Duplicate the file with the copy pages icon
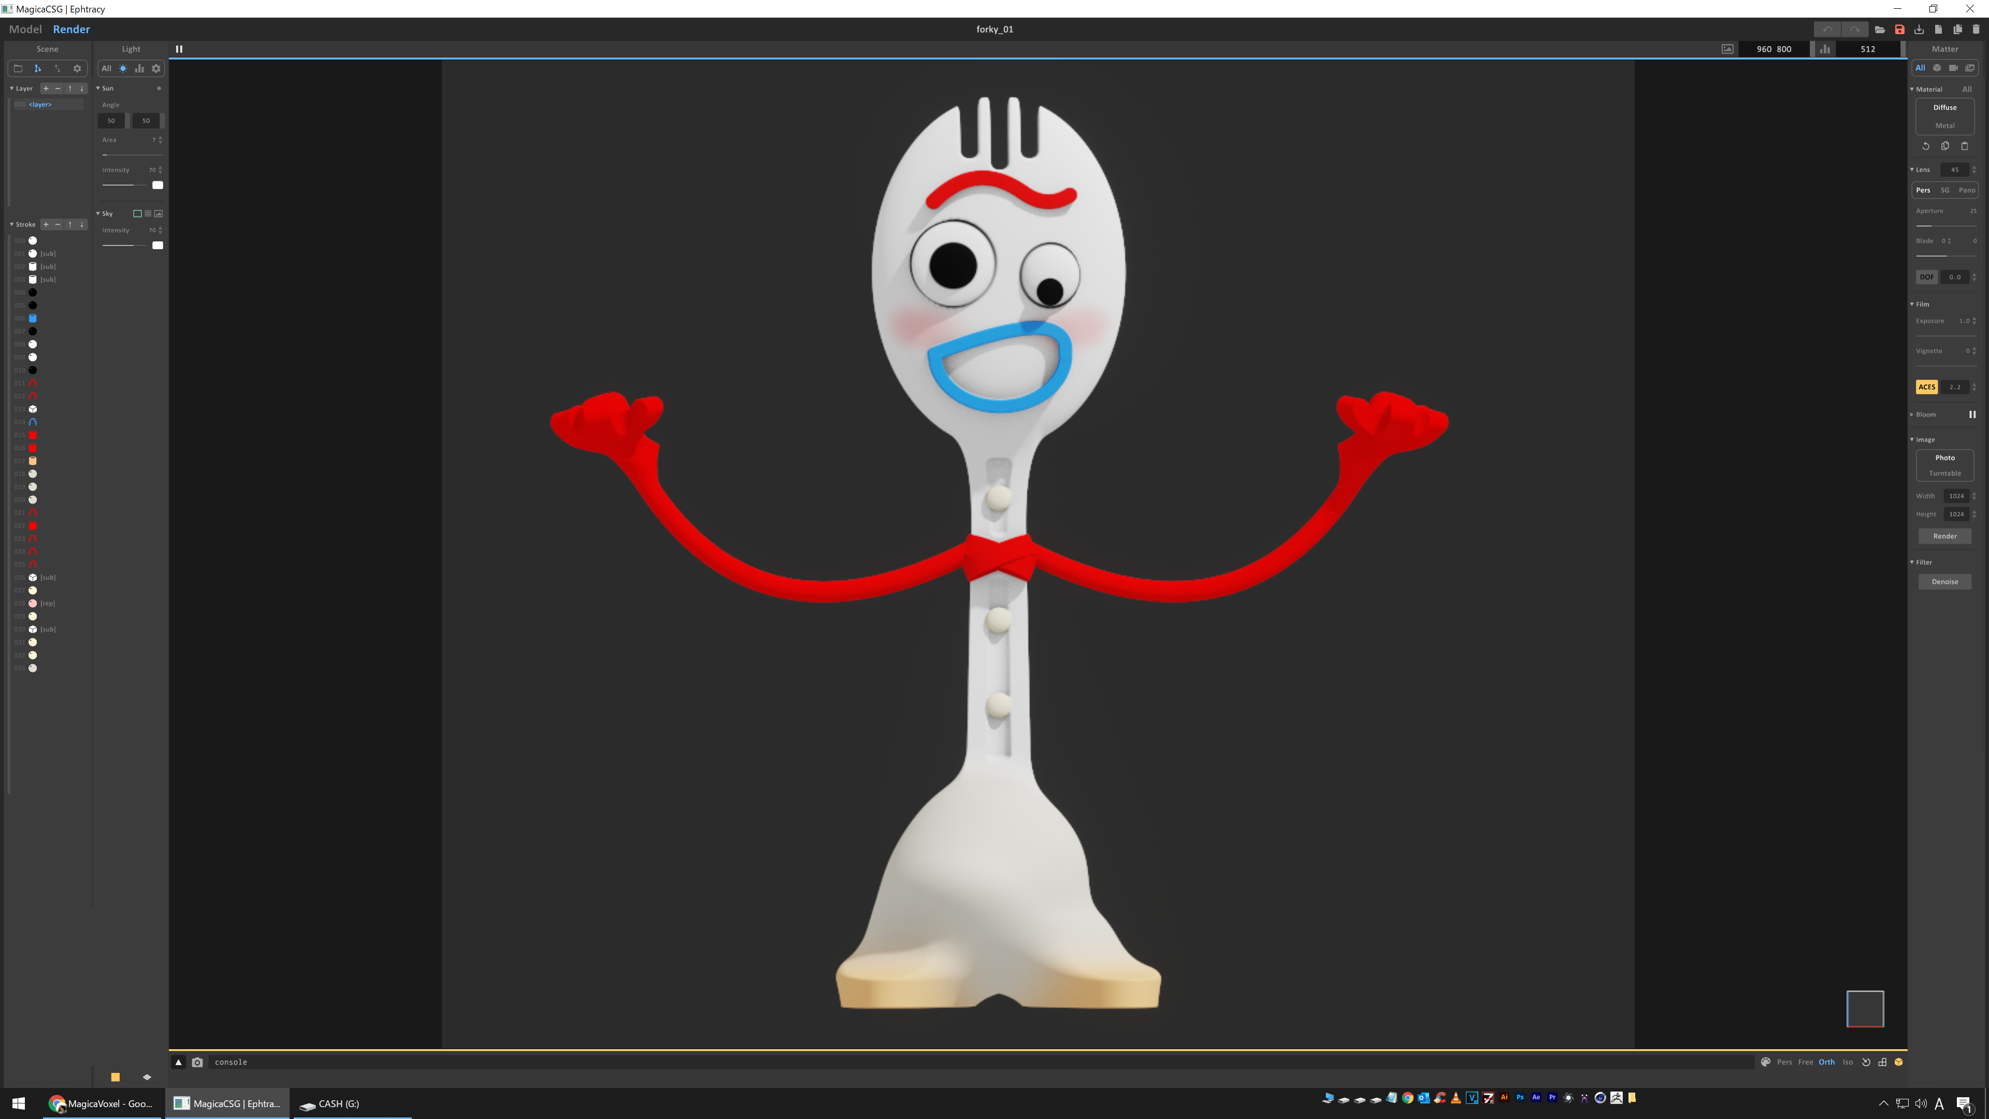Viewport: 1989px width, 1119px height. [1957, 30]
